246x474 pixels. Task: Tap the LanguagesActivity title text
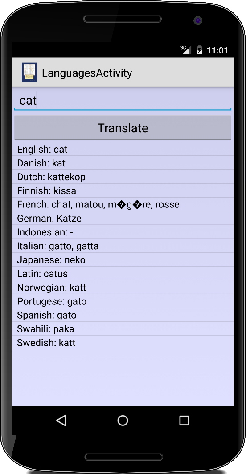(87, 73)
